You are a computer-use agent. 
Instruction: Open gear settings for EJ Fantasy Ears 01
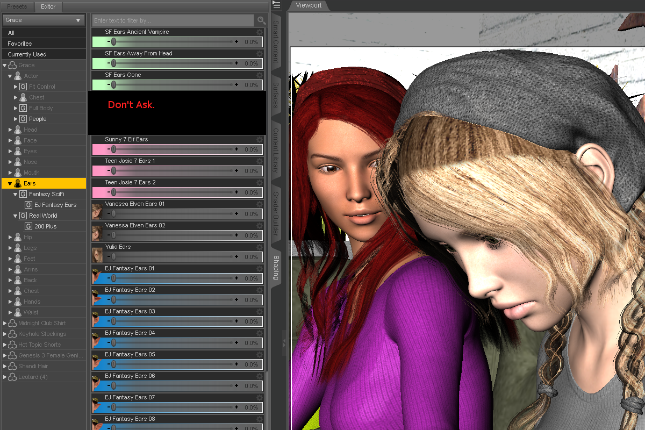pos(260,269)
